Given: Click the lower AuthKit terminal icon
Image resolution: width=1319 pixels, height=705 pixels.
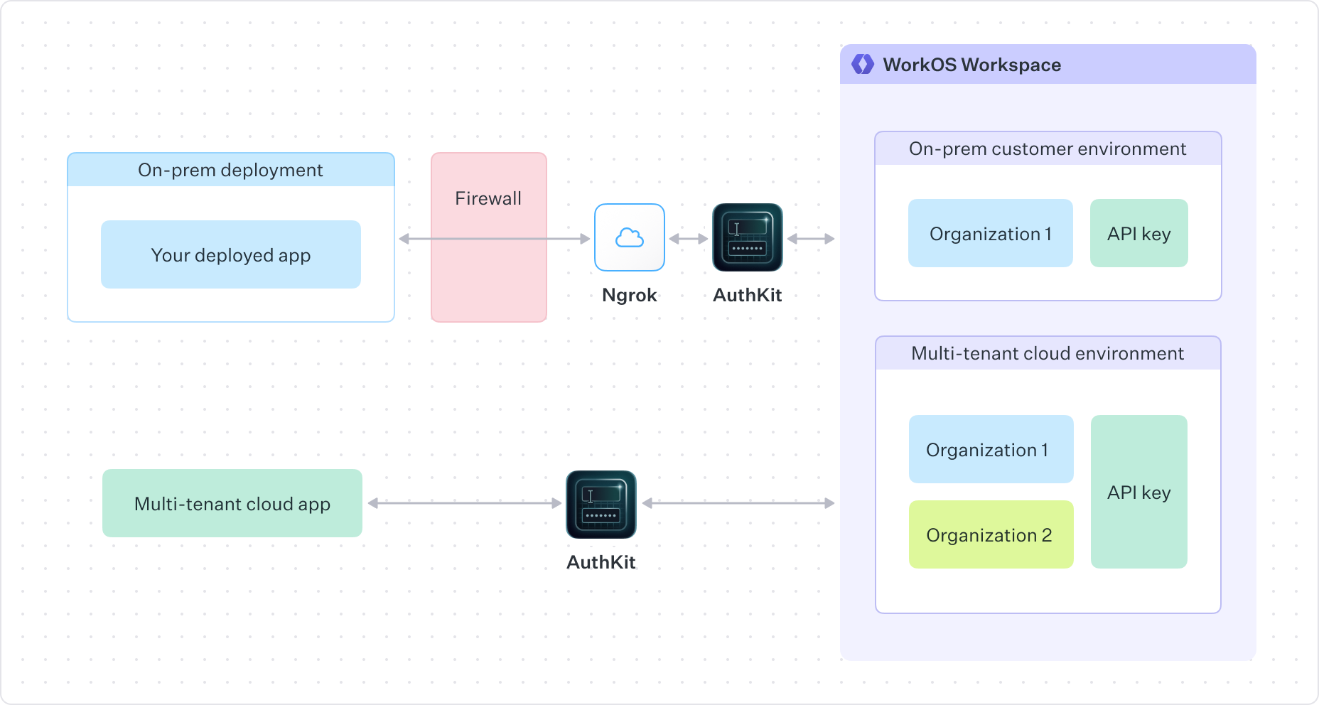Looking at the screenshot, I should click(601, 505).
